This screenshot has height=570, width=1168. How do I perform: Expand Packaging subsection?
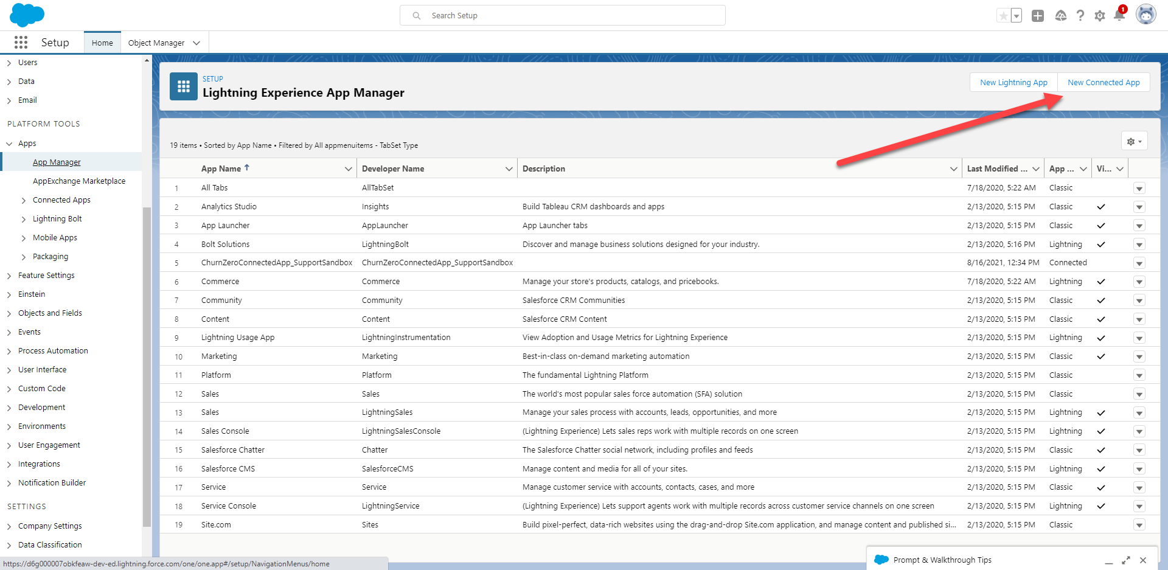click(24, 257)
